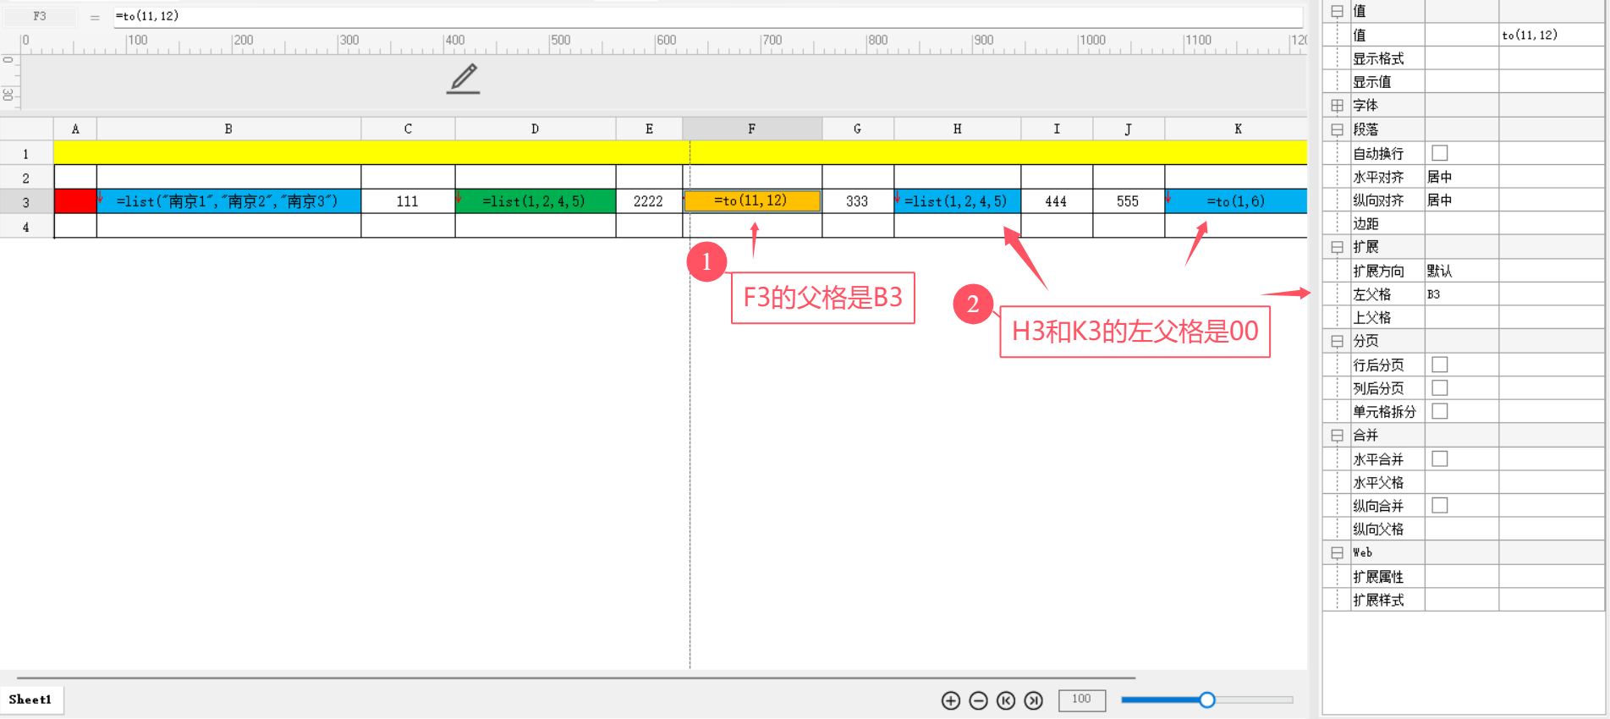Collapse the 段落 property group
The width and height of the screenshot is (1610, 719).
1337,129
